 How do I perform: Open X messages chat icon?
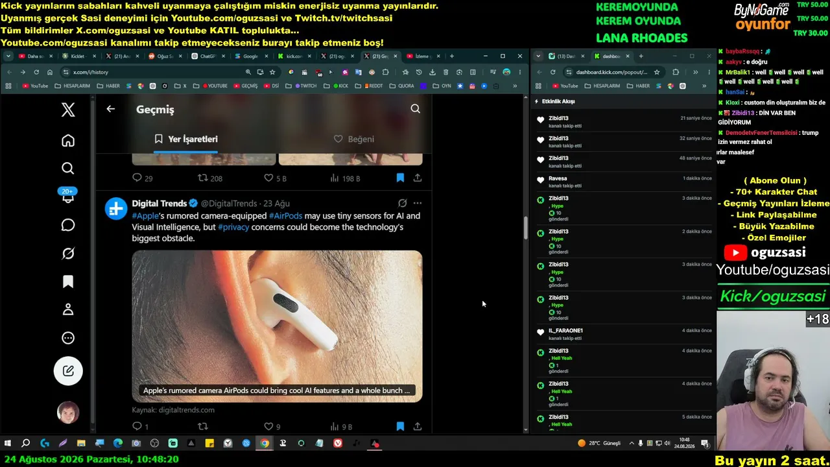(x=68, y=225)
